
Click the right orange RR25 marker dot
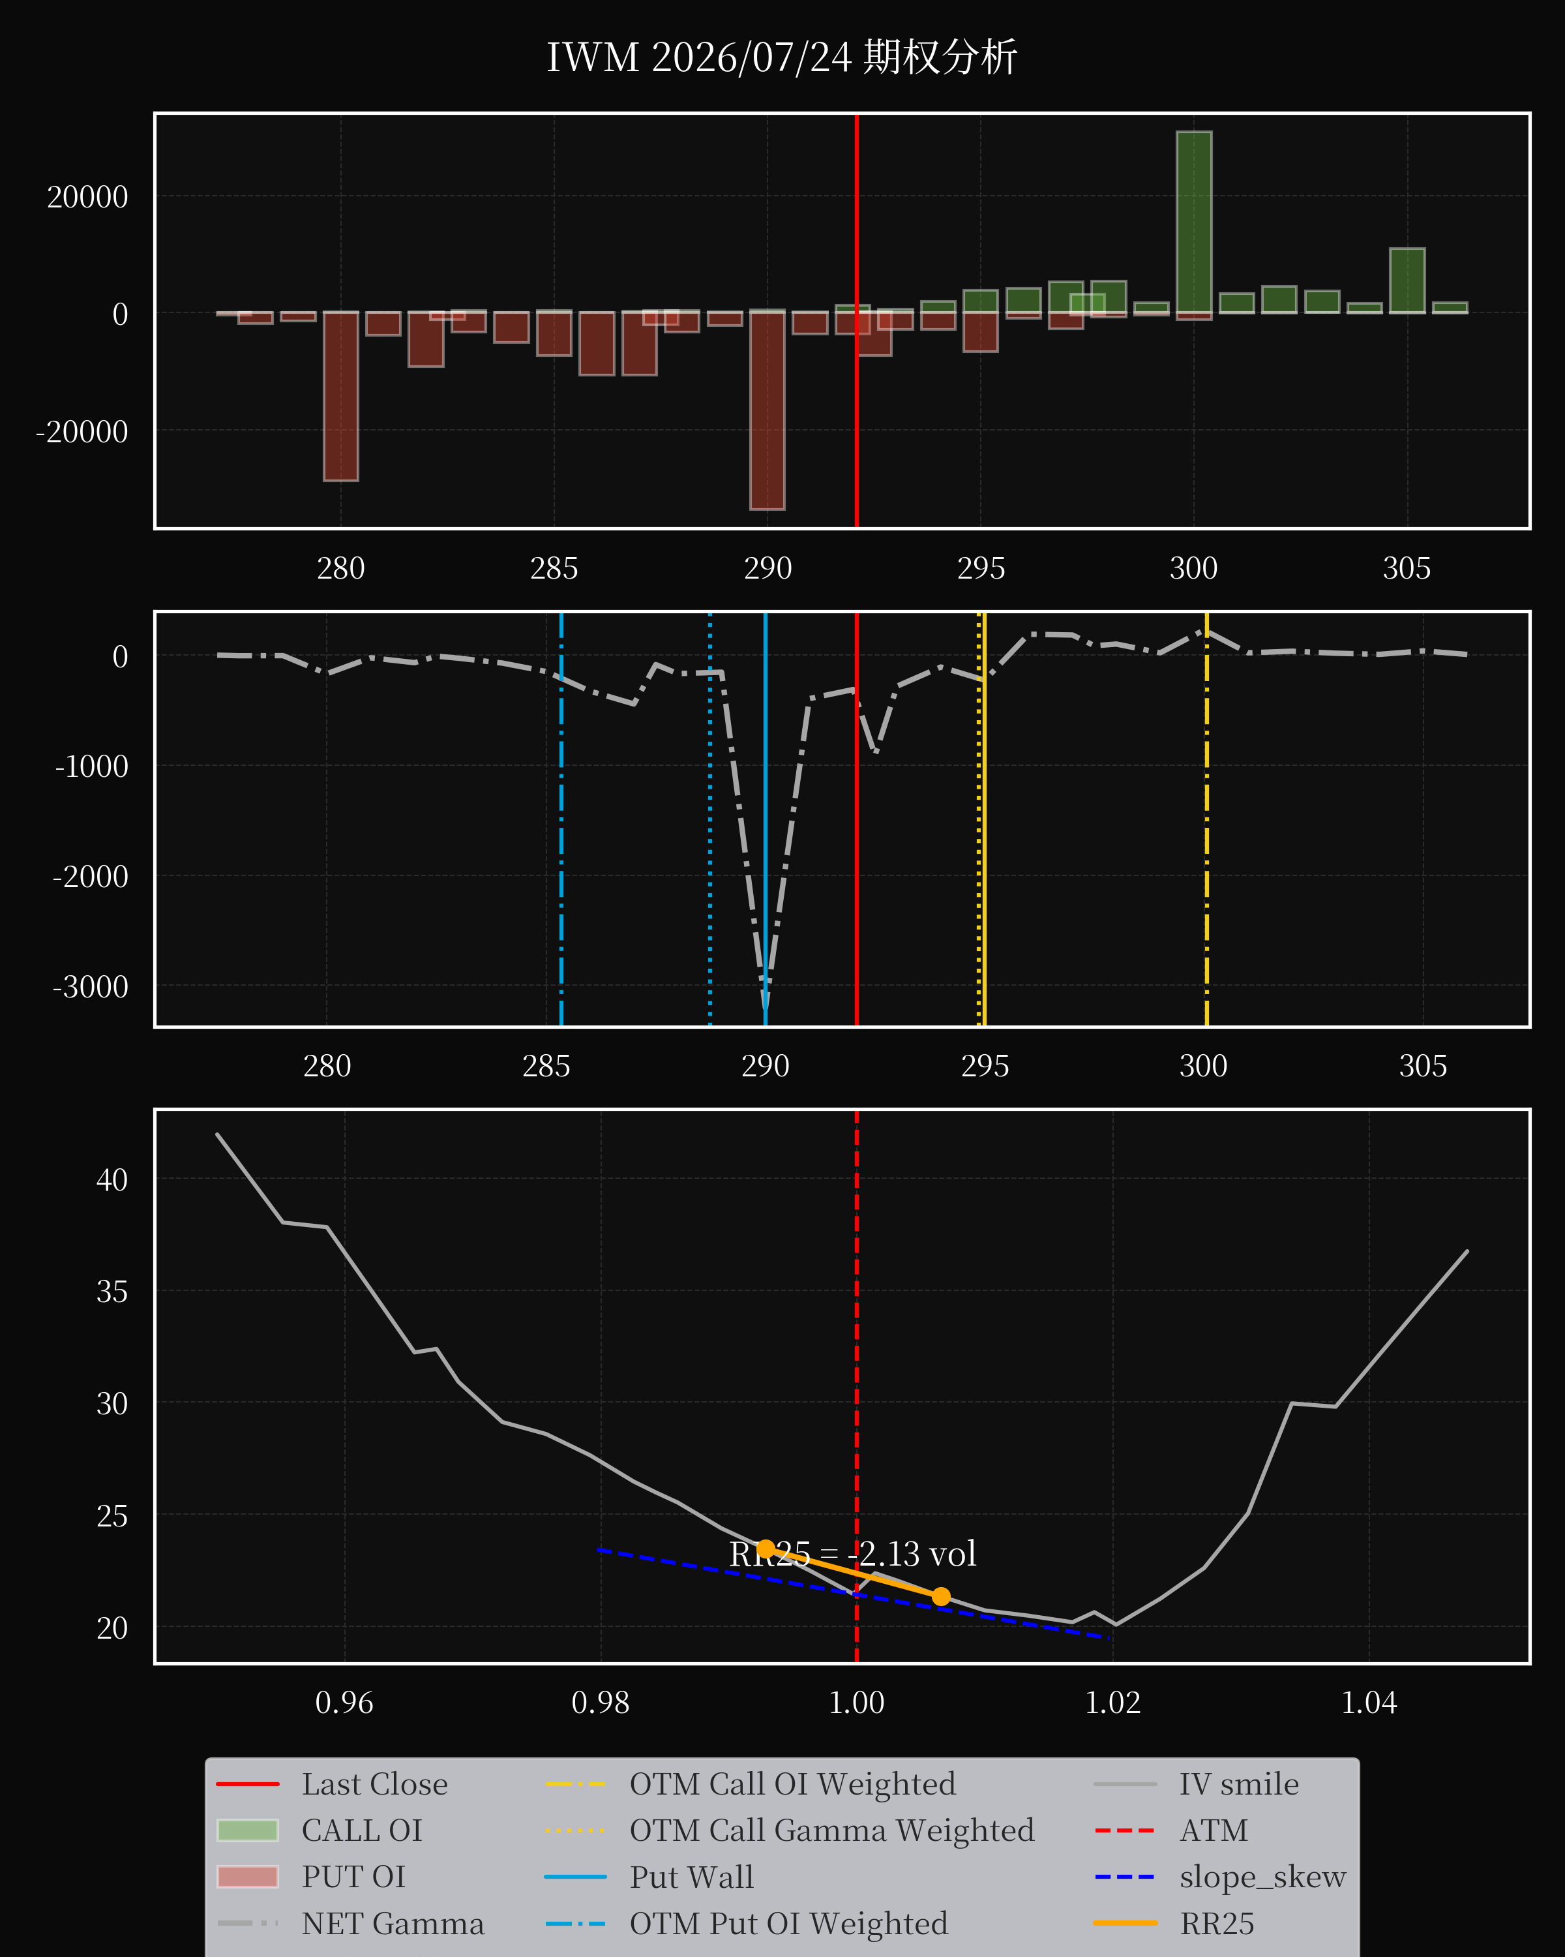942,1597
